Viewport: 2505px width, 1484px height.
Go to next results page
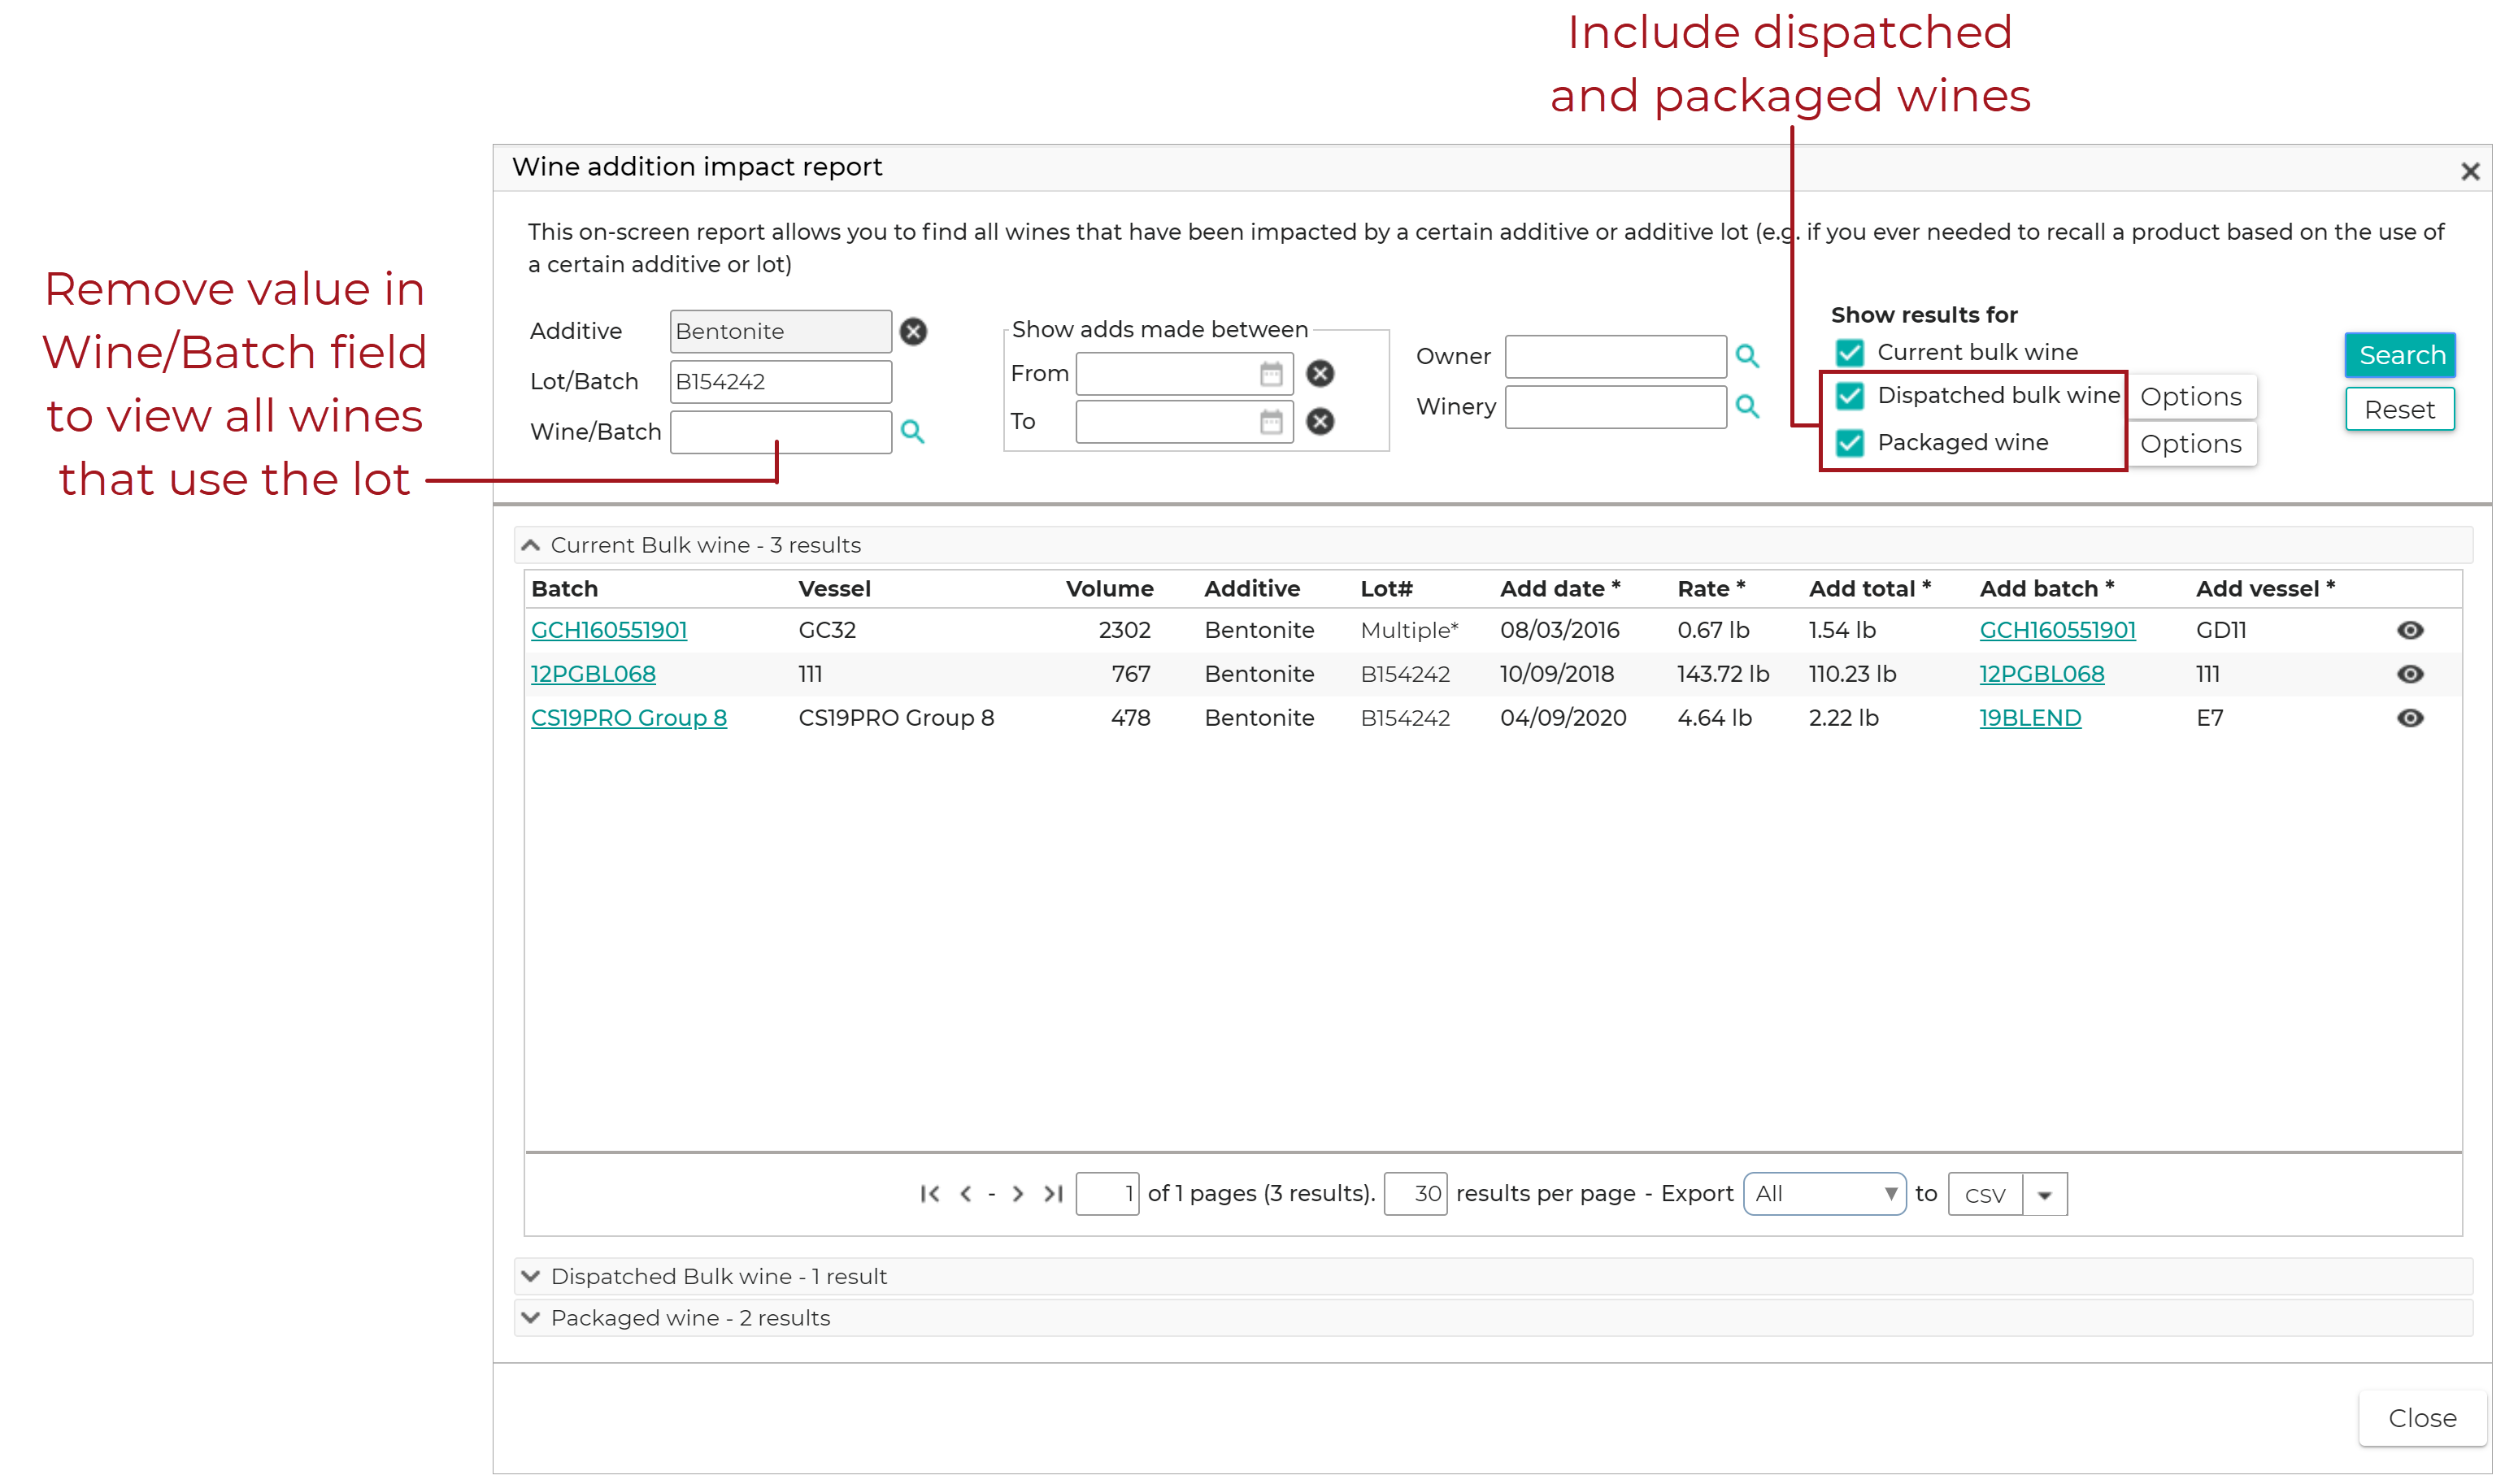pyautogui.click(x=1017, y=1194)
